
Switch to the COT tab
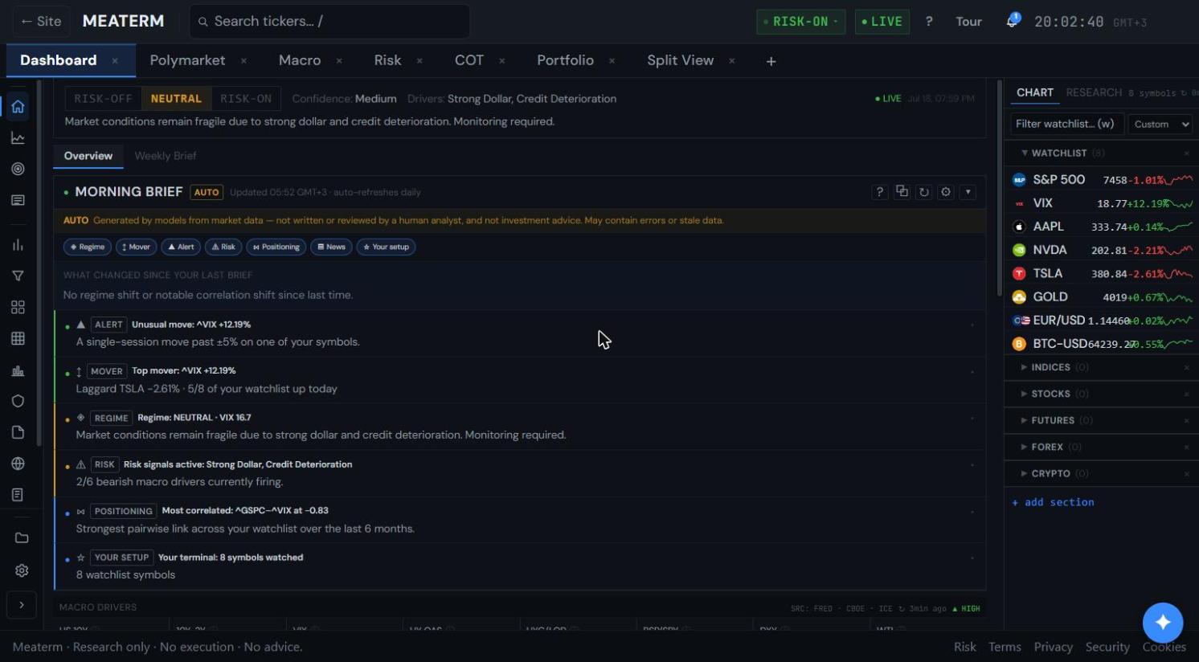(469, 60)
